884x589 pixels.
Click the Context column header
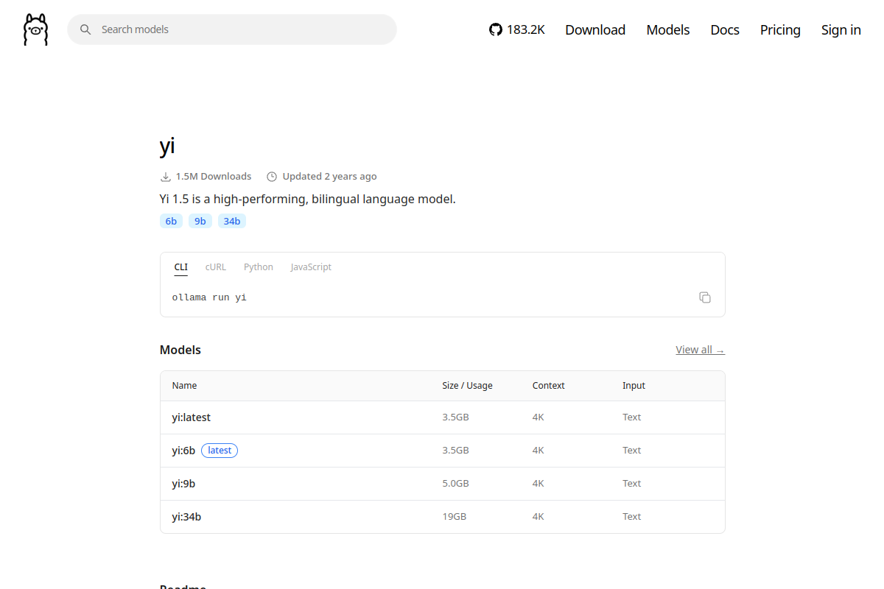[x=549, y=386]
